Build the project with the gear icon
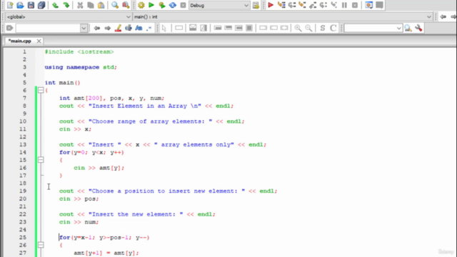 click(141, 5)
